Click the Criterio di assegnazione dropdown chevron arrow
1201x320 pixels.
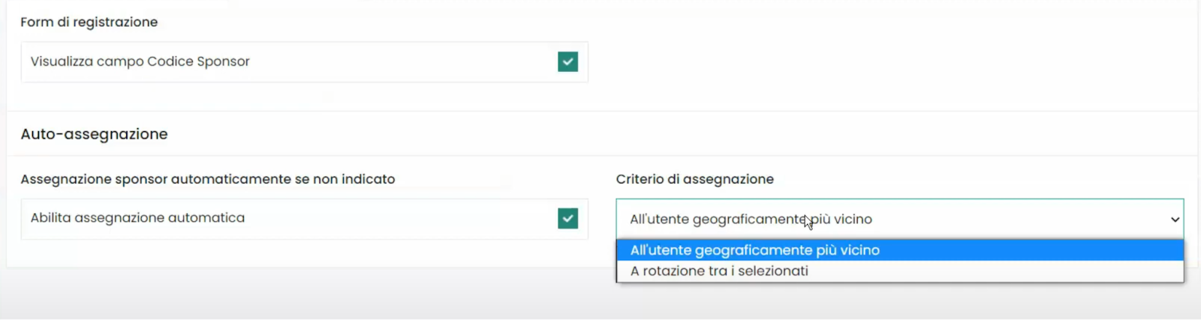click(x=1175, y=220)
